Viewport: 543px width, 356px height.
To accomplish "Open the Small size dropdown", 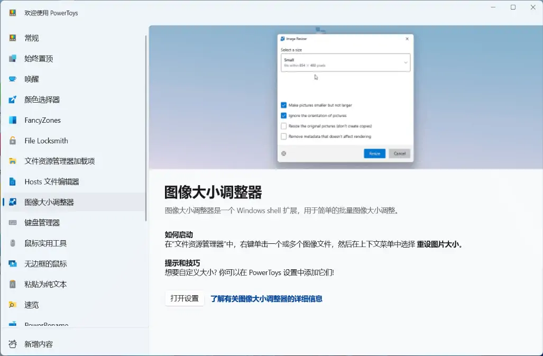I will [x=345, y=62].
